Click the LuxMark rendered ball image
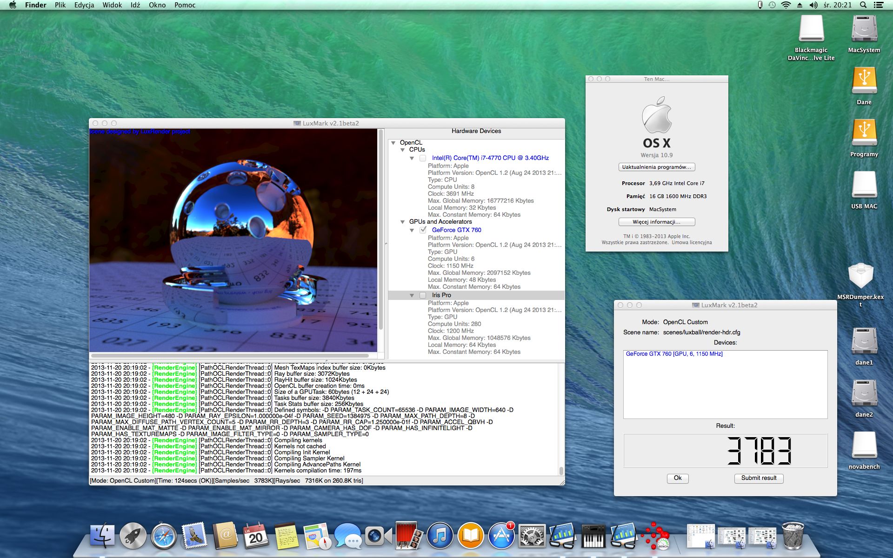This screenshot has height=558, width=893. pyautogui.click(x=233, y=240)
